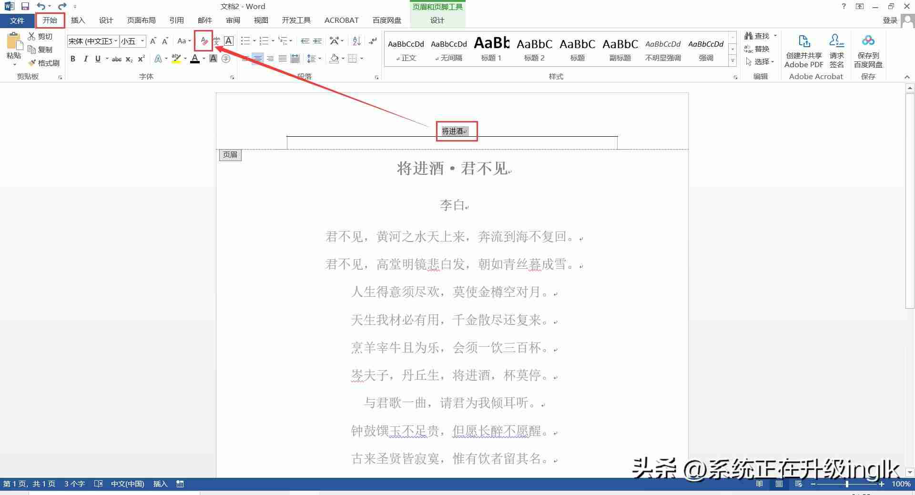Viewport: 915px width, 495px height.
Task: Toggle Show/Hide paragraph marks
Action: (x=373, y=41)
